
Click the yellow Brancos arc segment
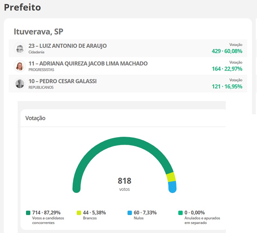(x=171, y=177)
